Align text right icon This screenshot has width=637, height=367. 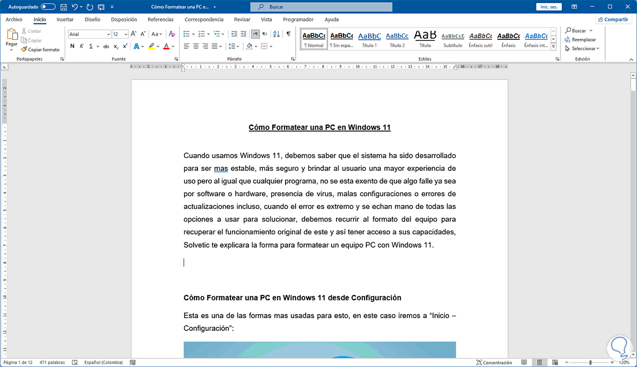pyautogui.click(x=206, y=46)
